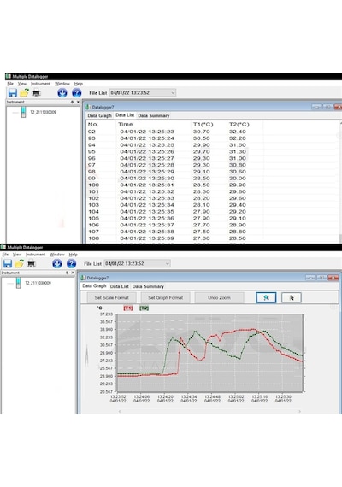Open File menu in the Data Graph window
The width and height of the screenshot is (342, 487).
click(x=5, y=255)
